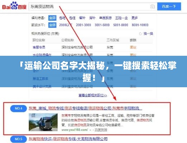Click the 百度一下 search button
The height and width of the screenshot is (143, 187).
[169, 6]
